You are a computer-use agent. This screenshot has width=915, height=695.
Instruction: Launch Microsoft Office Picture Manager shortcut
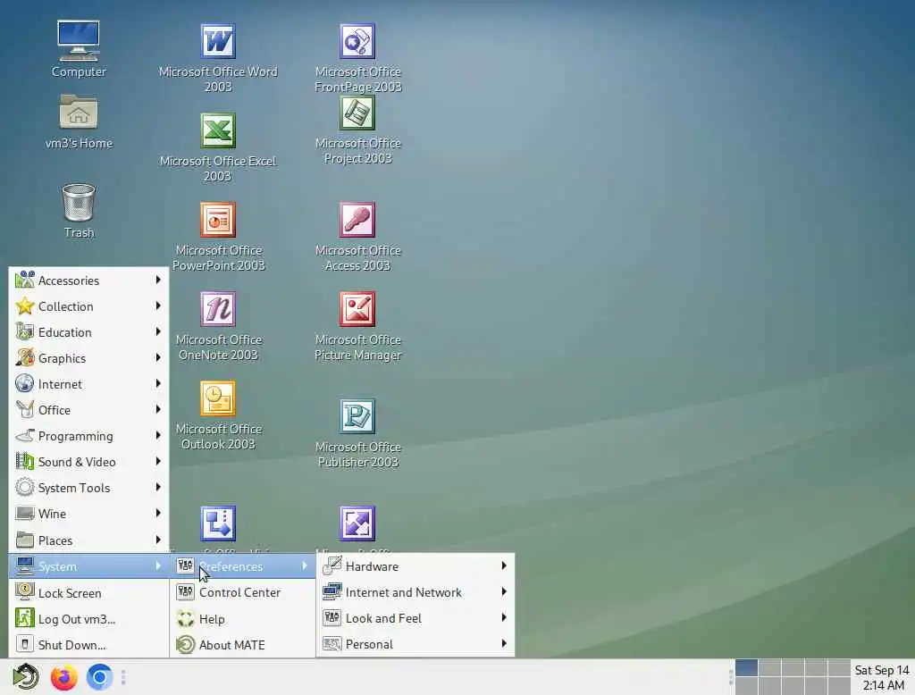click(x=357, y=326)
